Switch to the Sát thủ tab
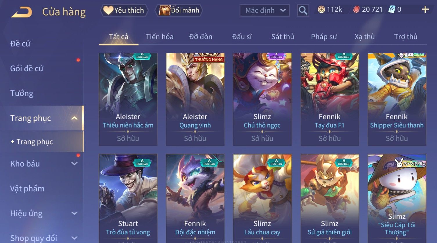 click(283, 37)
